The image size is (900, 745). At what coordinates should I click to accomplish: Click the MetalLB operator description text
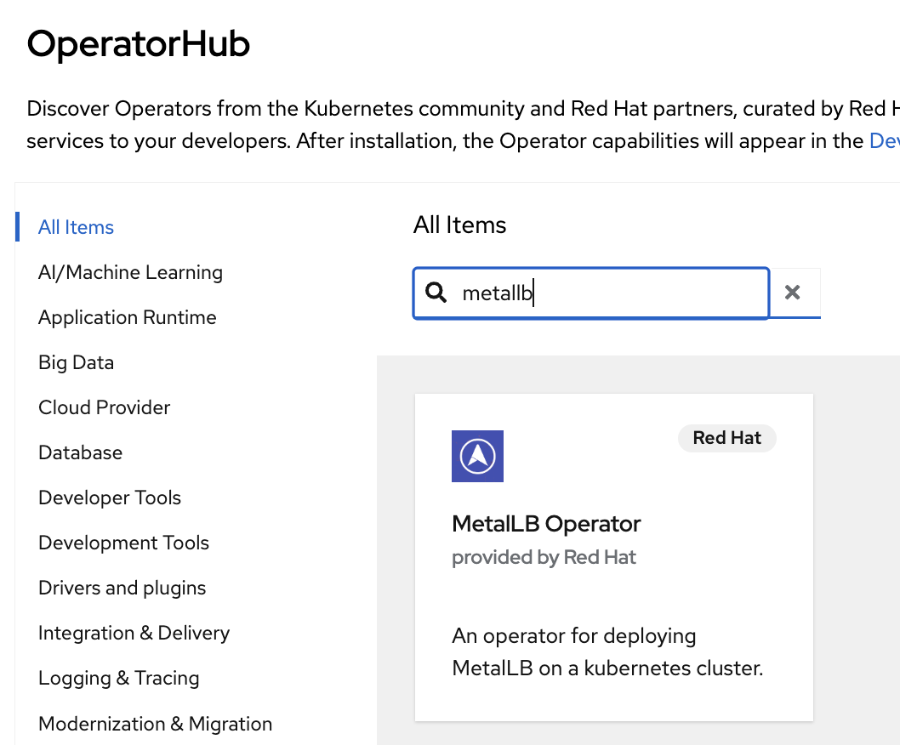point(607,652)
